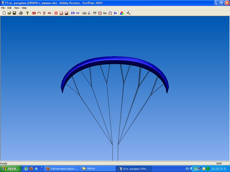Open a file with the folder icon

pos(9,13)
